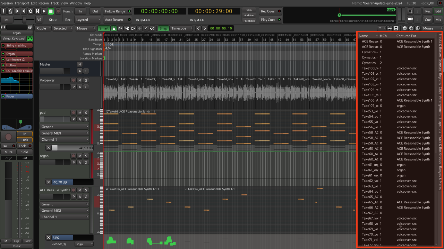Solo the pad track
Screen dimensions: 444x249
coord(86,113)
